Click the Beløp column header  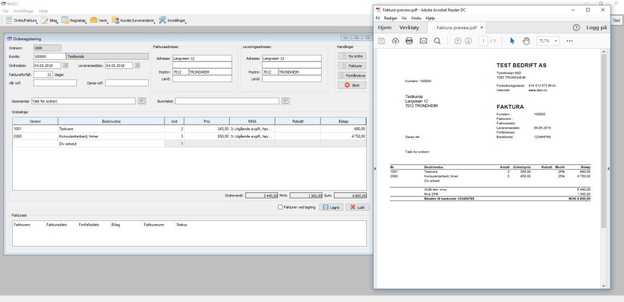coord(343,121)
